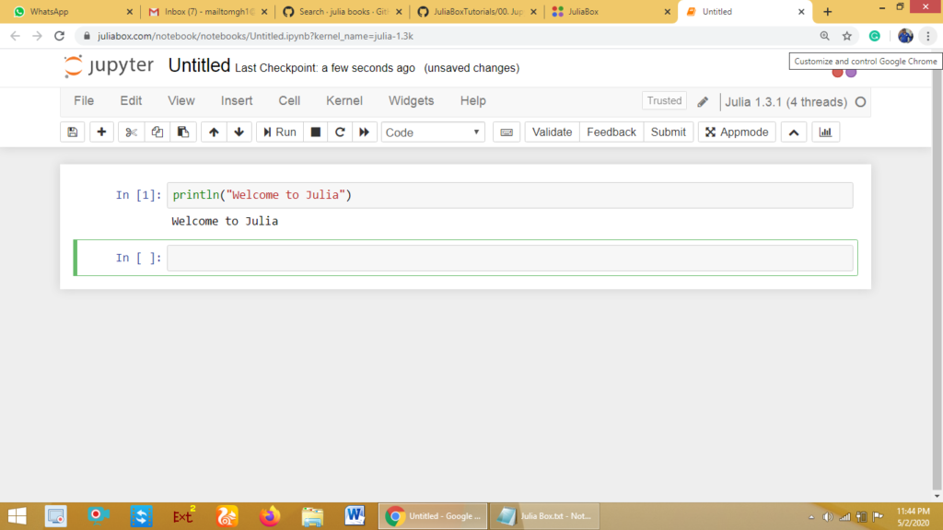Switch to the WhatsApp tab
This screenshot has height=530, width=943.
click(67, 11)
